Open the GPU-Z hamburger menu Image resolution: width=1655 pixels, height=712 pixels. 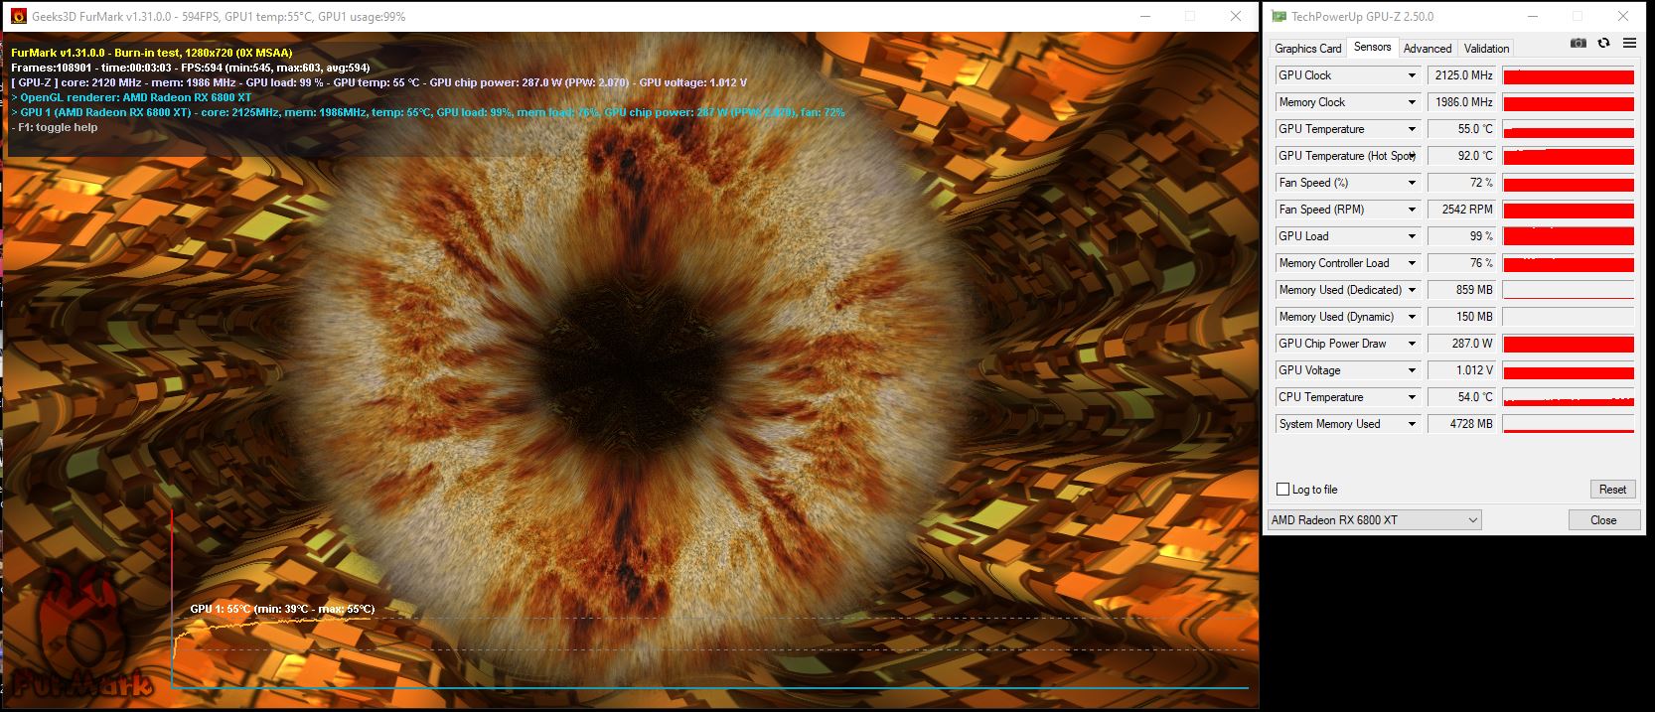(1629, 44)
